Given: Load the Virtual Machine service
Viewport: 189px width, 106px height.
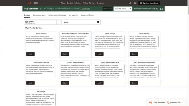Looking at the screenshot, I should click(x=30, y=54).
